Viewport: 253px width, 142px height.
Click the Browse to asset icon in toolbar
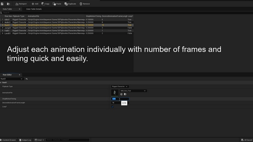tap(8, 4)
